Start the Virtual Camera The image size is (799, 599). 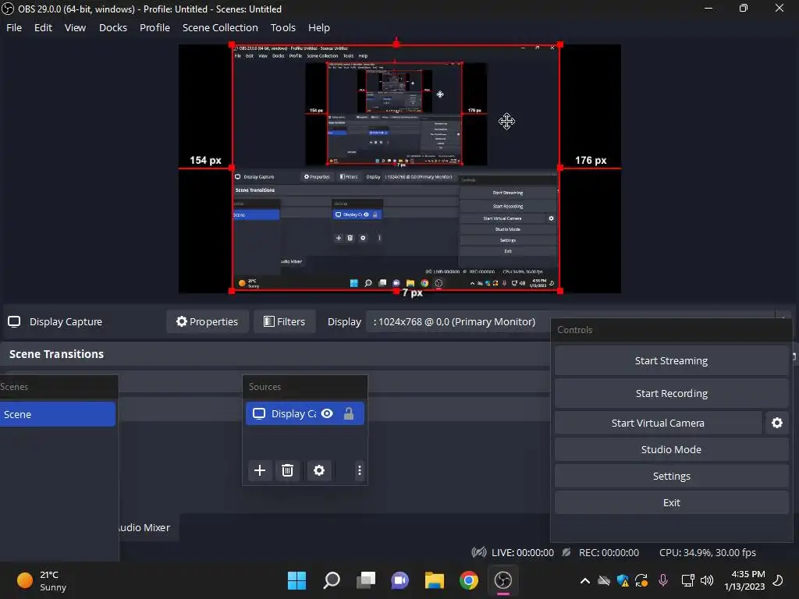(x=658, y=423)
